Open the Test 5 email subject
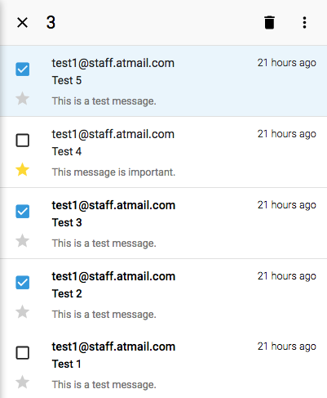Image resolution: width=327 pixels, height=398 pixels. click(67, 80)
